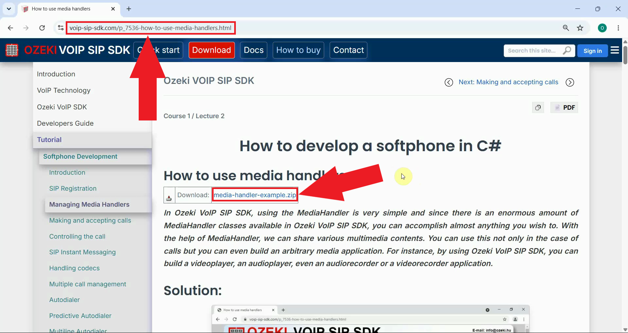628x333 pixels.
Task: Click the OZEKI VOIP SIP SDK title
Action: [x=77, y=50]
